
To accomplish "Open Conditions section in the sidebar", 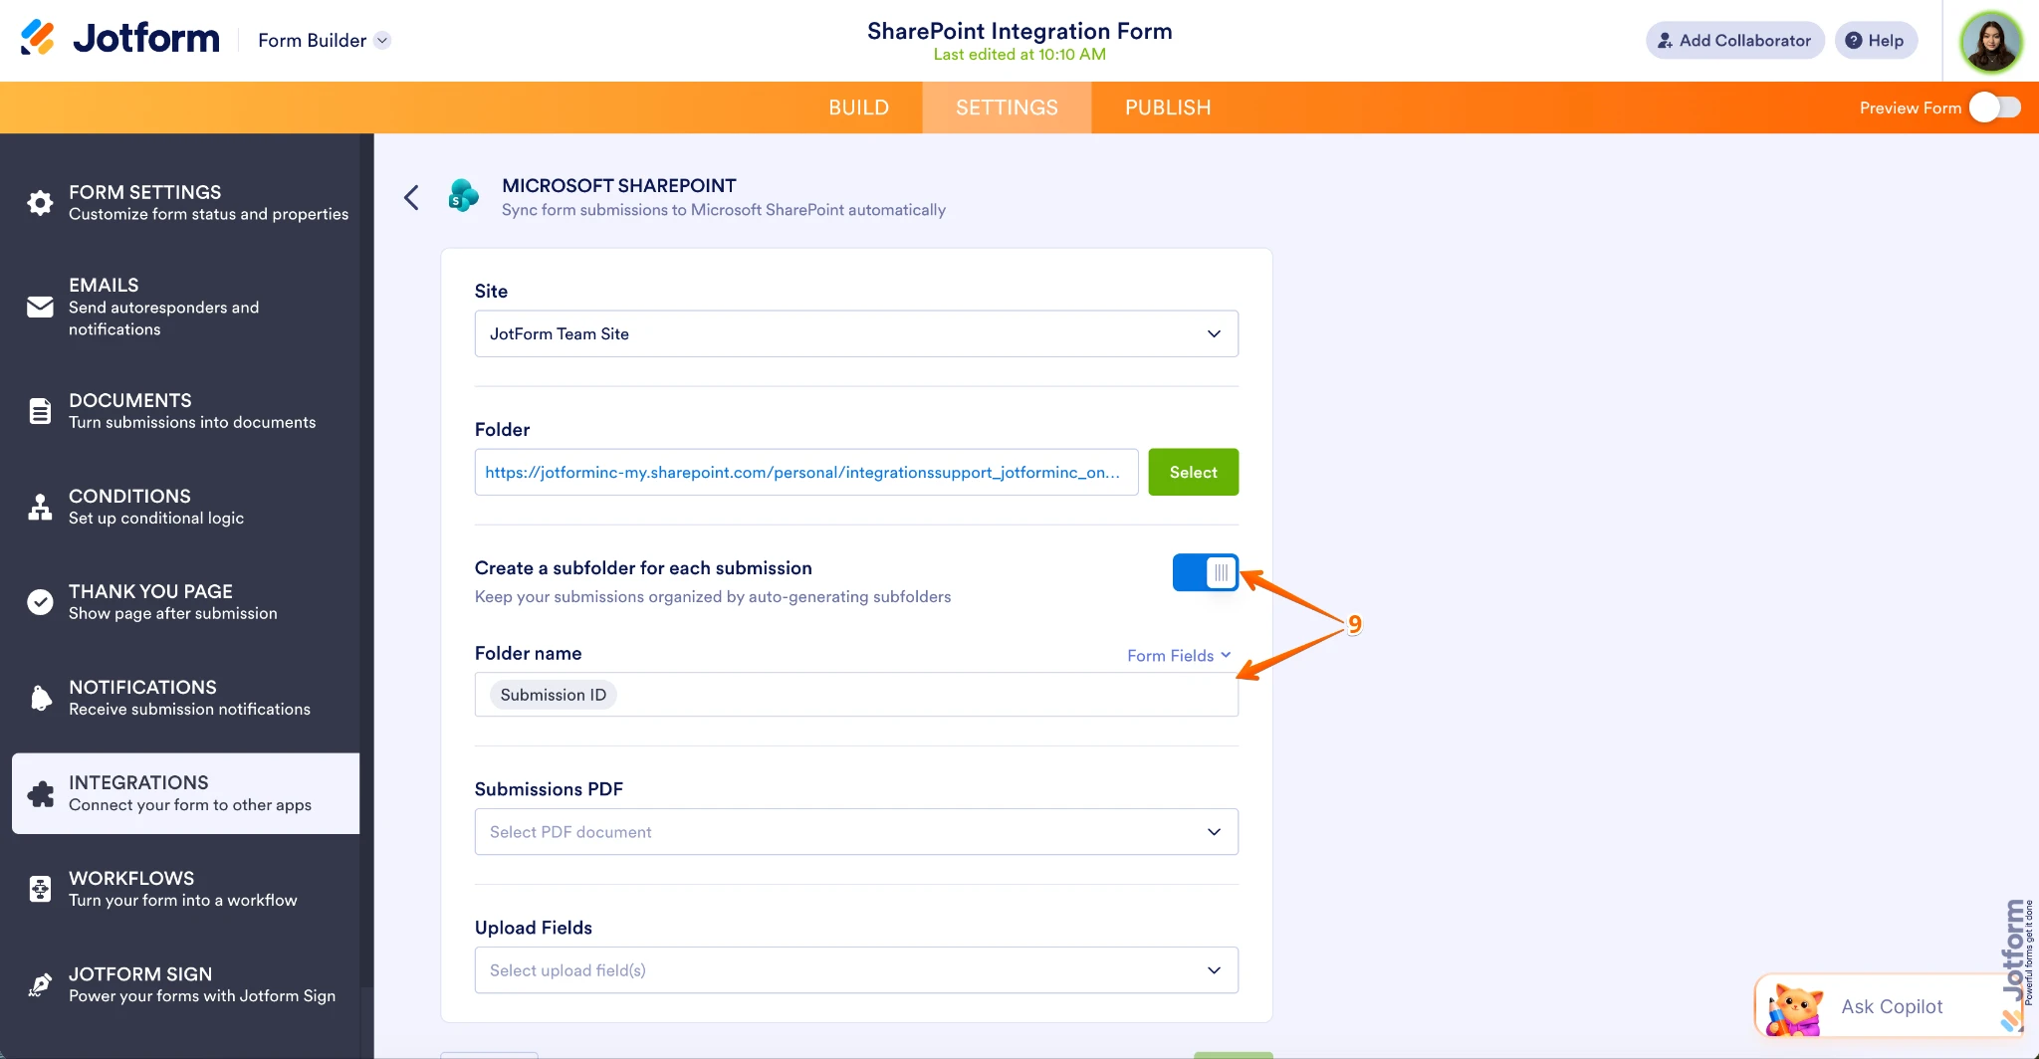I will 186,506.
